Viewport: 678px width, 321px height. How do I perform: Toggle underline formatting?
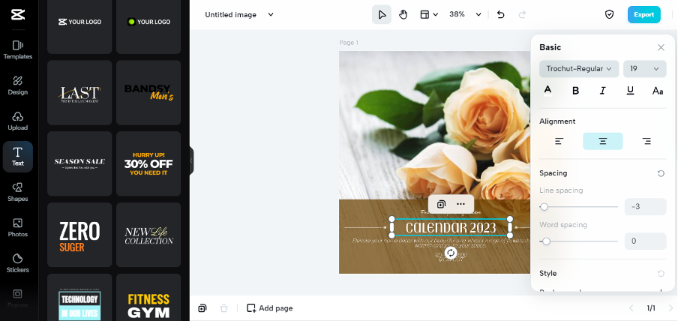(x=631, y=91)
